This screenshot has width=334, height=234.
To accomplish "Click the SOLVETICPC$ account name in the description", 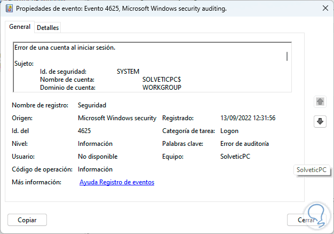I will pos(162,79).
